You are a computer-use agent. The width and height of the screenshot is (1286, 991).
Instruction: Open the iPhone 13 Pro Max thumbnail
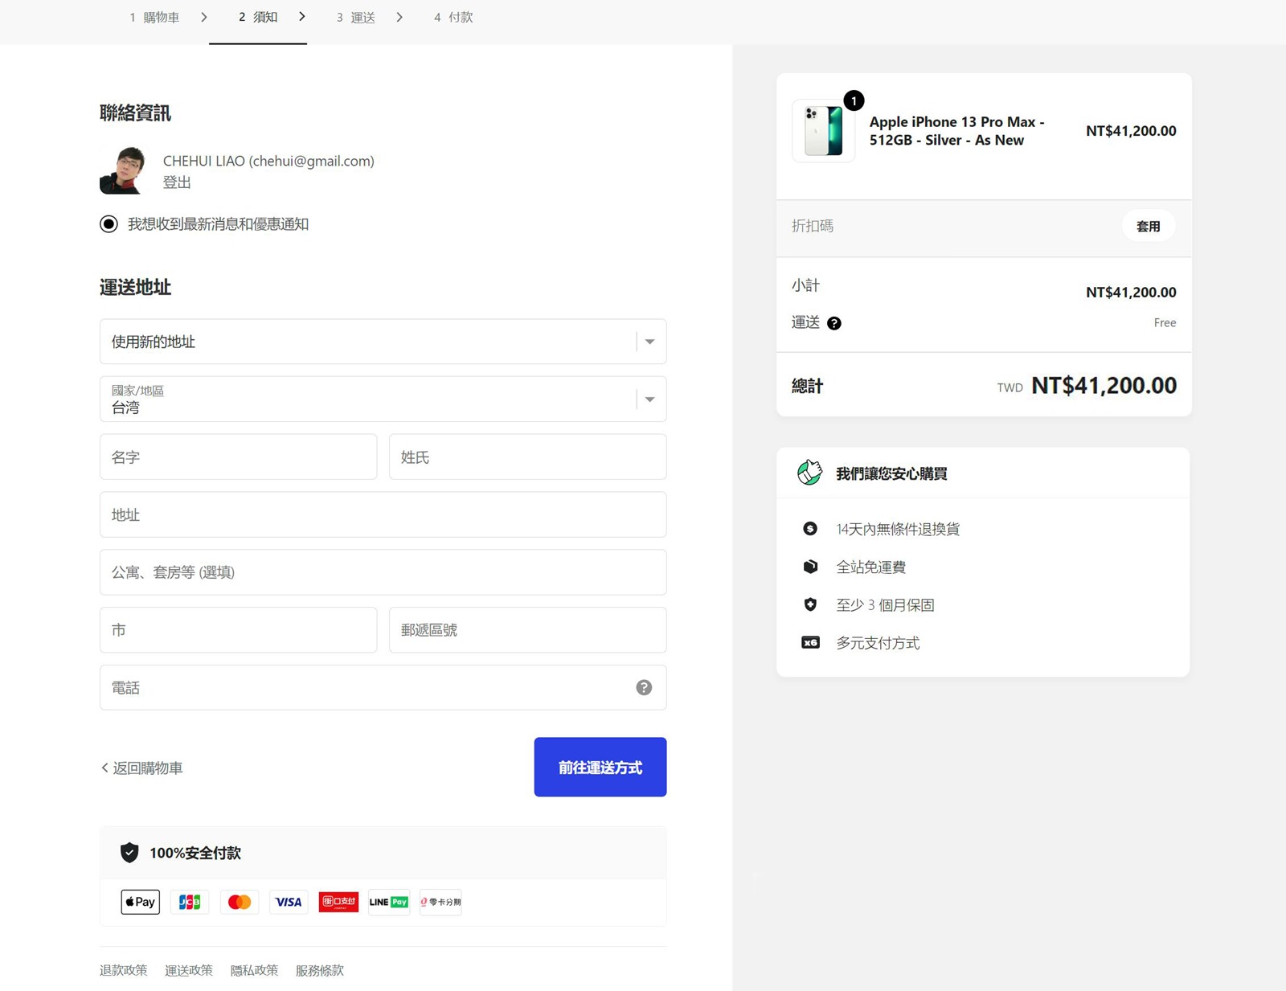coord(824,131)
